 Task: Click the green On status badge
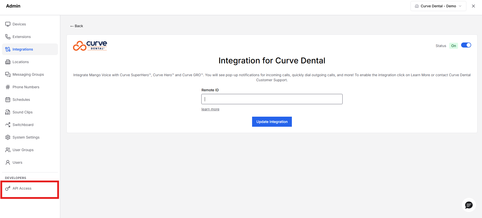click(x=454, y=46)
